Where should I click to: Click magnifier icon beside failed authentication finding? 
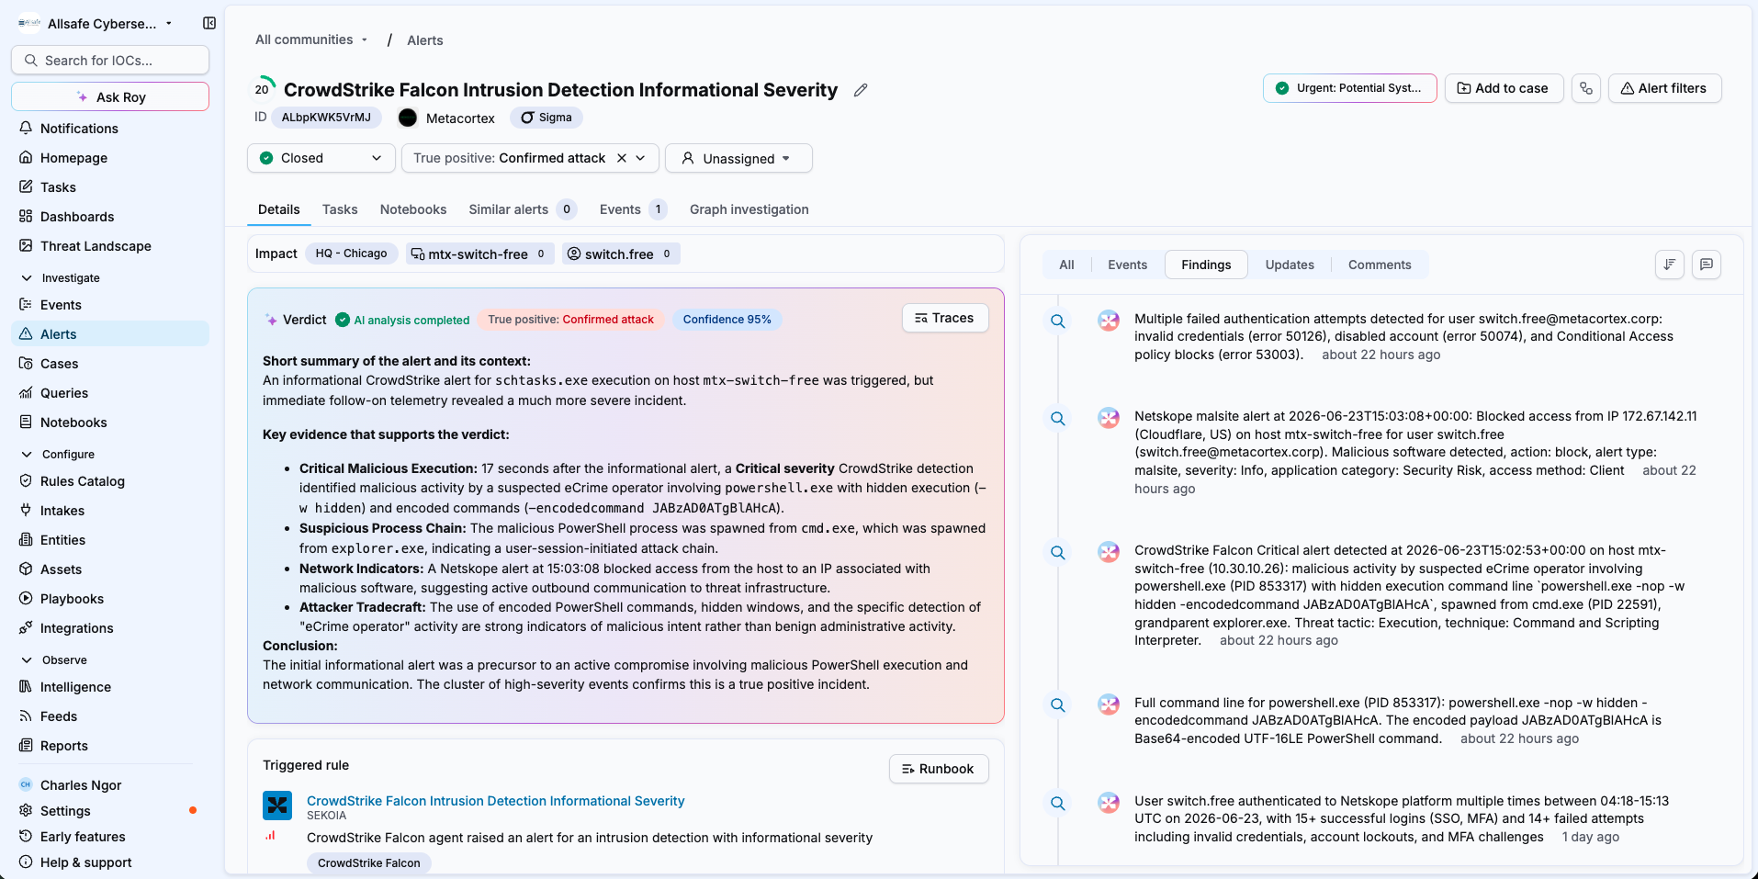(x=1058, y=321)
